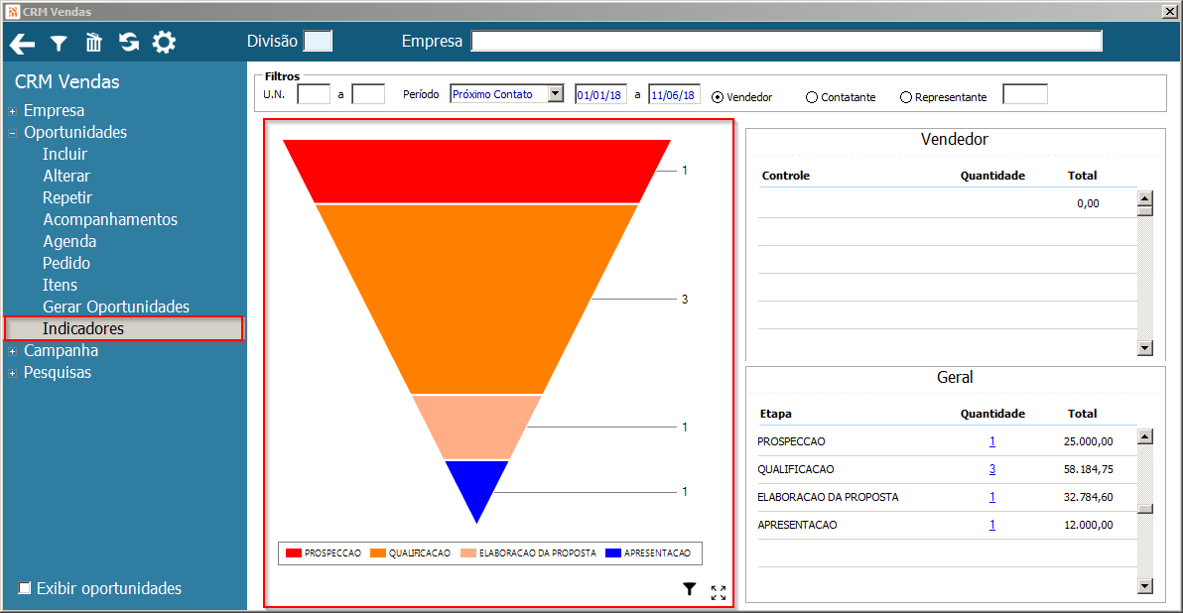Click Vendedor total value 0,00
Viewport: 1183px width, 613px height.
[x=1088, y=203]
